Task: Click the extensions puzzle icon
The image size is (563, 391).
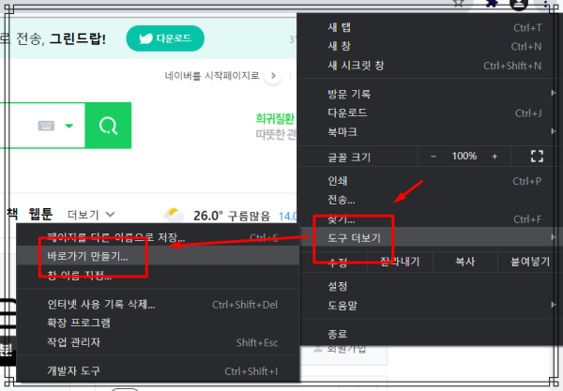Action: tap(491, 3)
